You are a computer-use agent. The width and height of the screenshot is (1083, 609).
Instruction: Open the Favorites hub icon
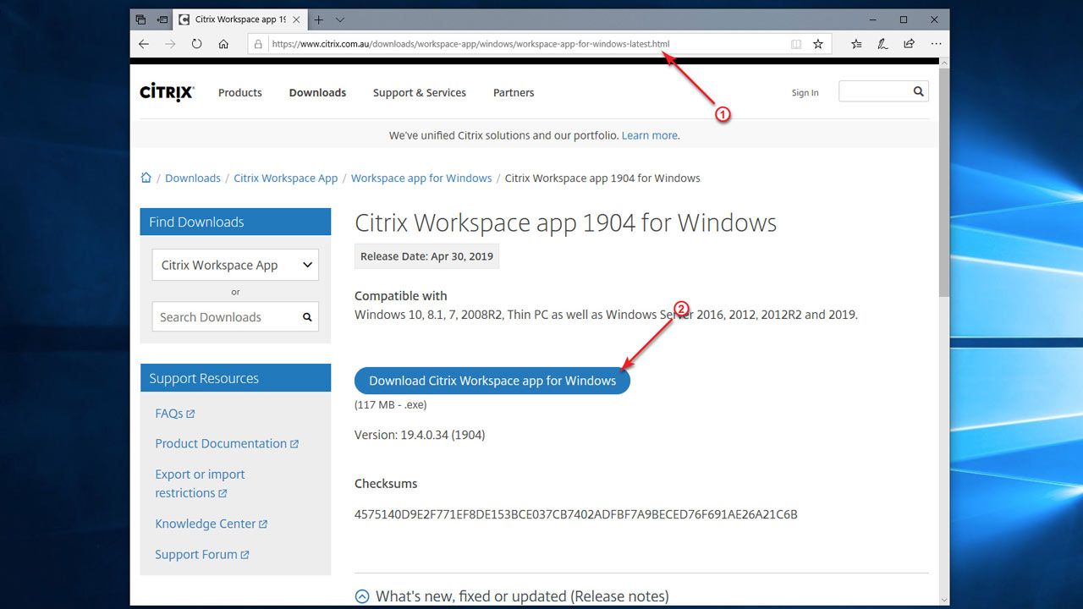point(856,44)
